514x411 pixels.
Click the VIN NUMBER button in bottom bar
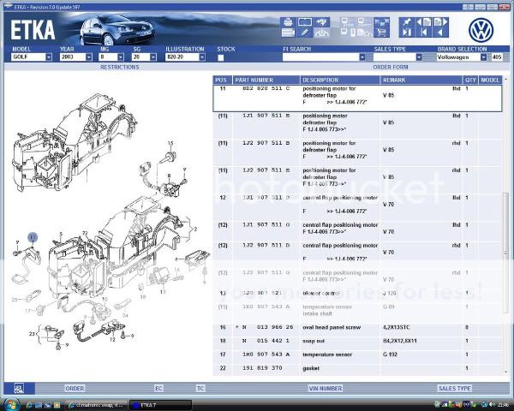325,388
